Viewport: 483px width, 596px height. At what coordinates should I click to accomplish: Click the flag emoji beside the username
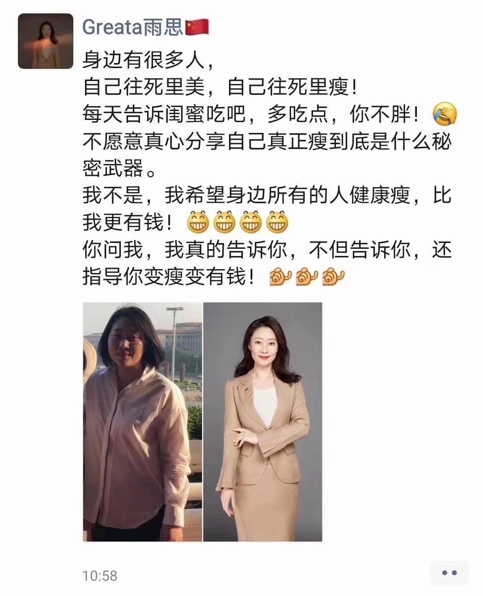pos(197,28)
